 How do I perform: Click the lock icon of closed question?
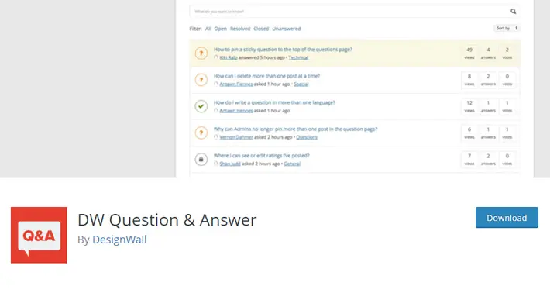point(201,160)
